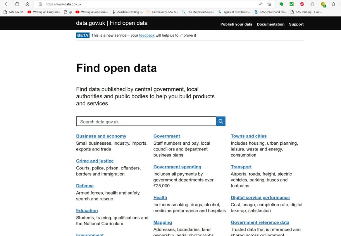Open the Health category
Screen dimensions: 341x236
coord(160,198)
